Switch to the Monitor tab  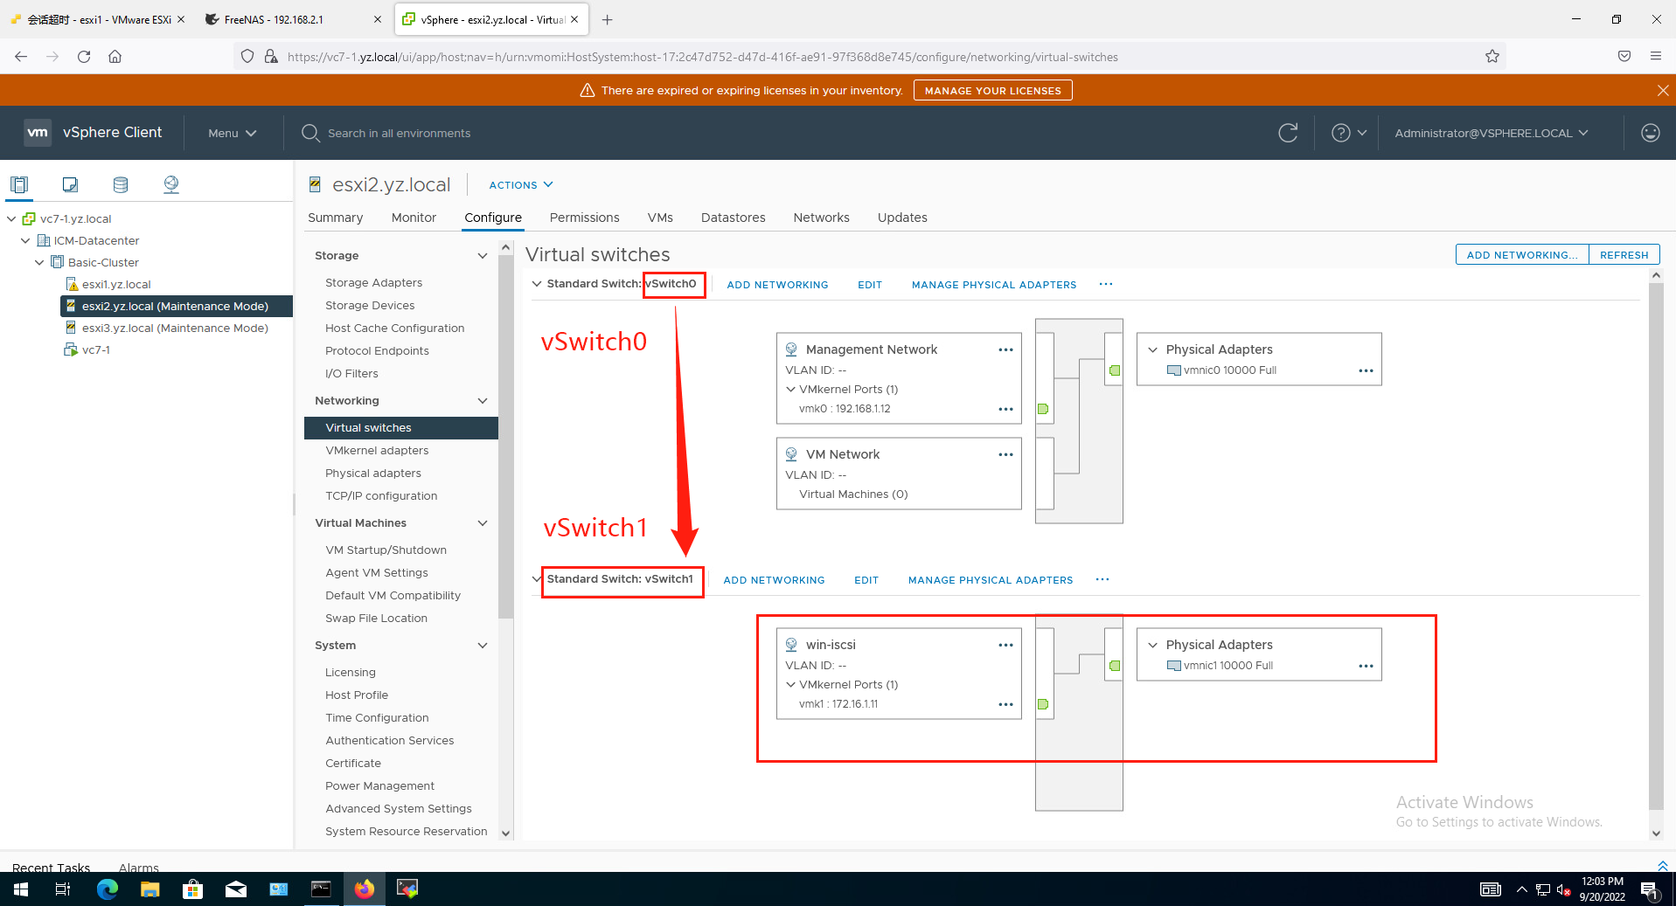[413, 217]
